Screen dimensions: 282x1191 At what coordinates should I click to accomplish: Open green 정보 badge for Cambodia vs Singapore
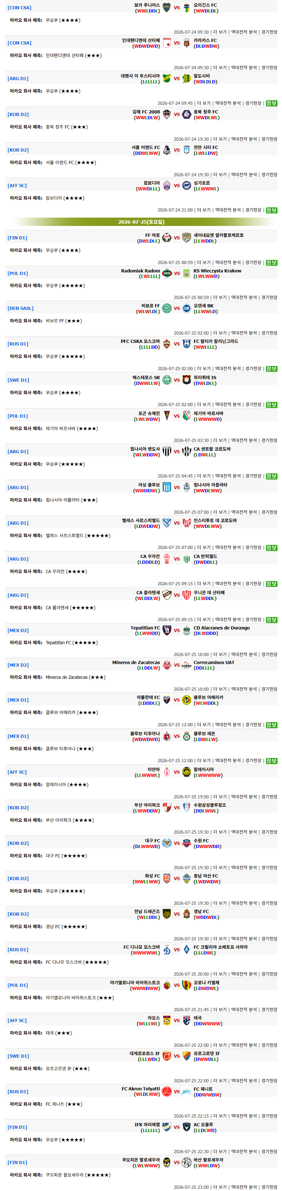[271, 210]
